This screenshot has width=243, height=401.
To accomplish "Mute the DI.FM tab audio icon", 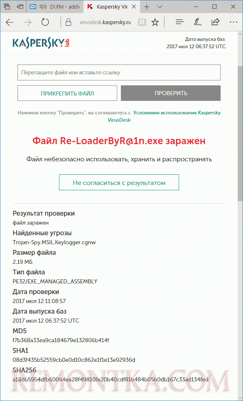I will pos(43,7).
